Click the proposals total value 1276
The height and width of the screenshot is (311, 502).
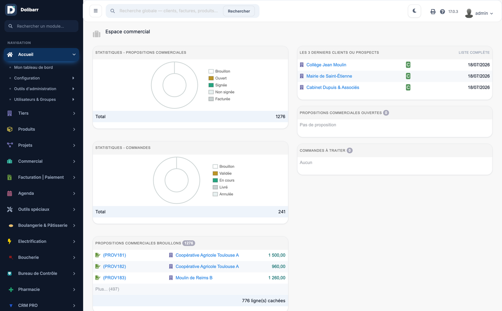coord(280,117)
